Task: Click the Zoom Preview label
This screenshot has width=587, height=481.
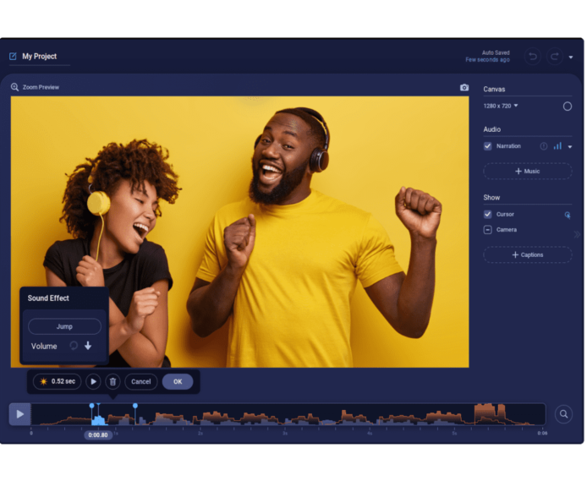Action: coord(41,87)
